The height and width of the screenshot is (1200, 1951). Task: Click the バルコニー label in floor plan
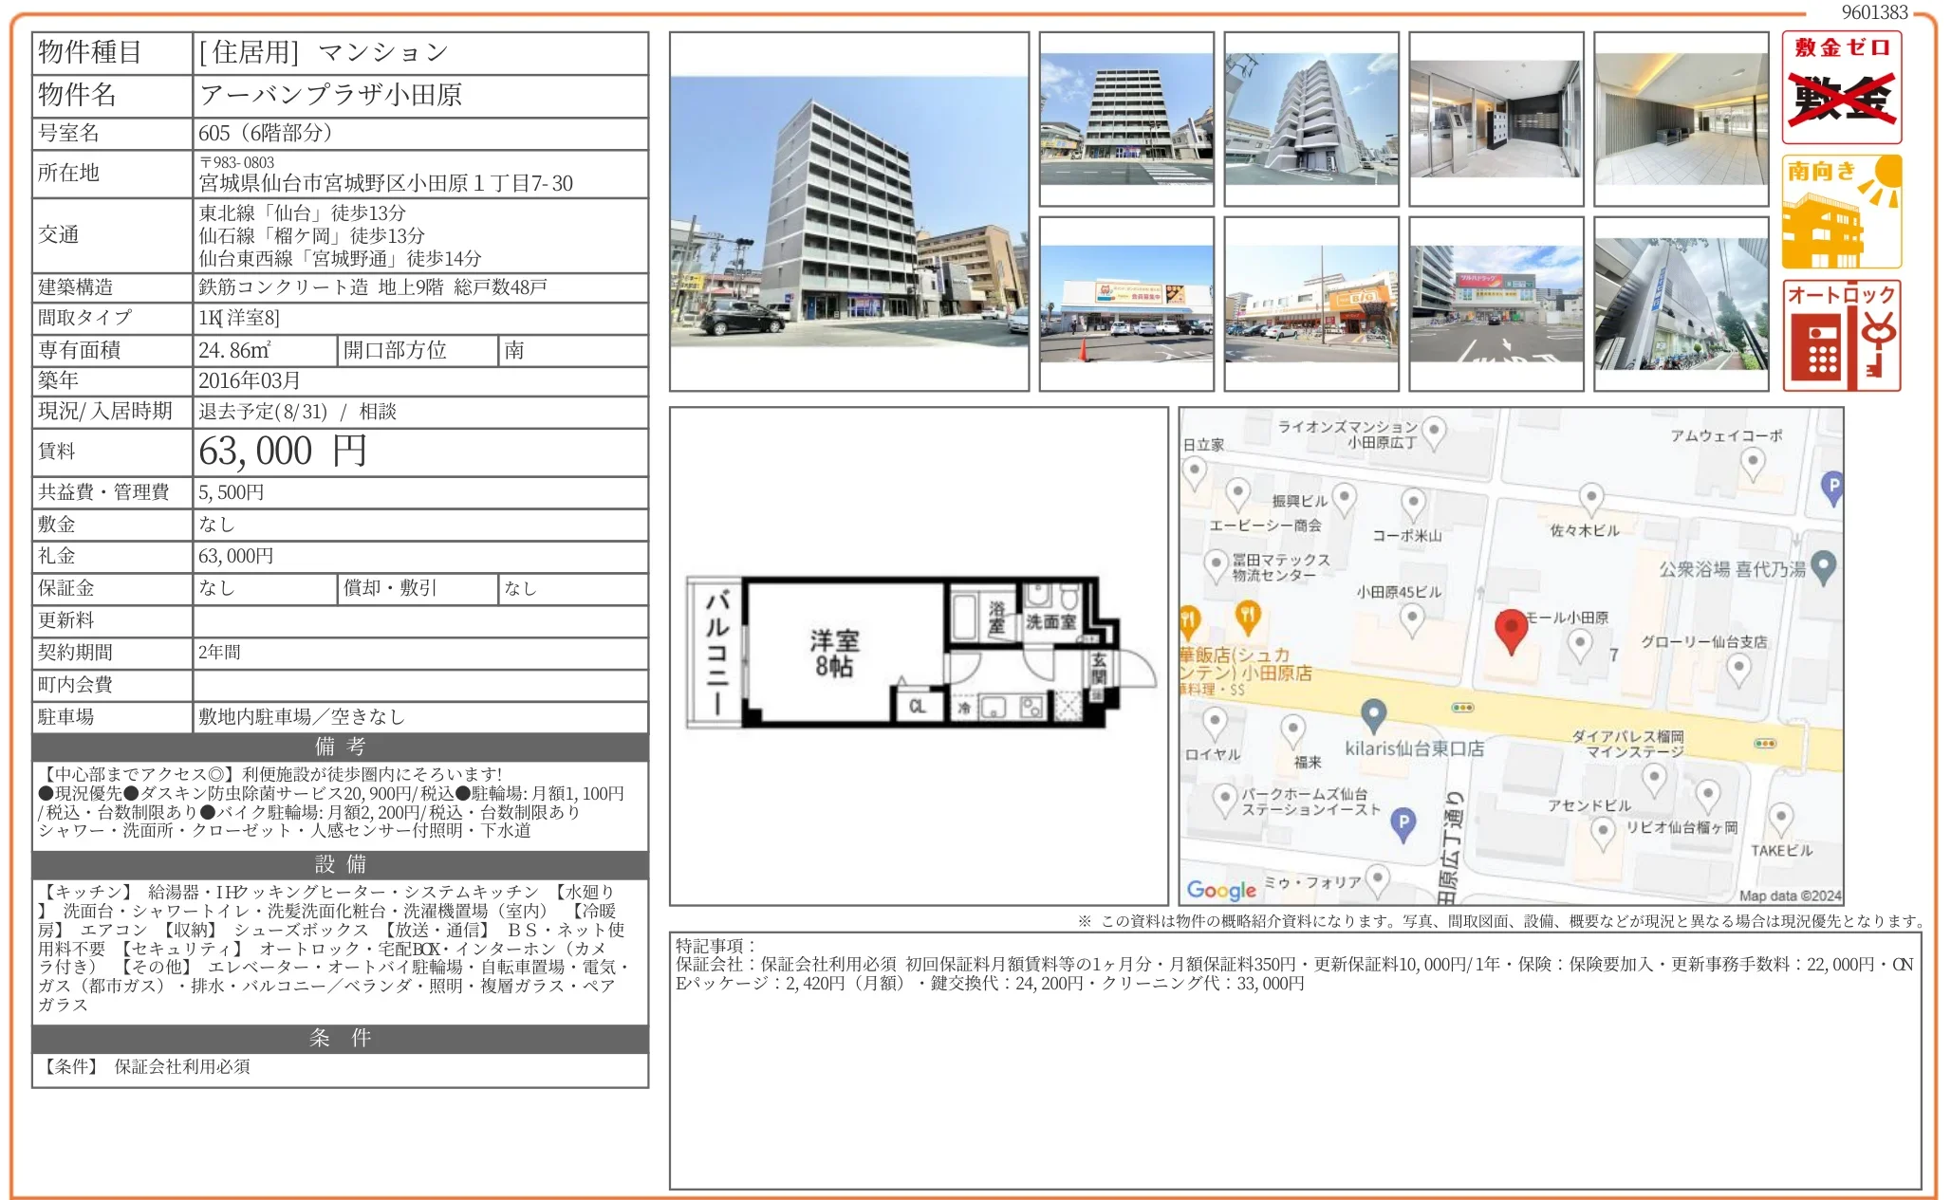tap(716, 653)
